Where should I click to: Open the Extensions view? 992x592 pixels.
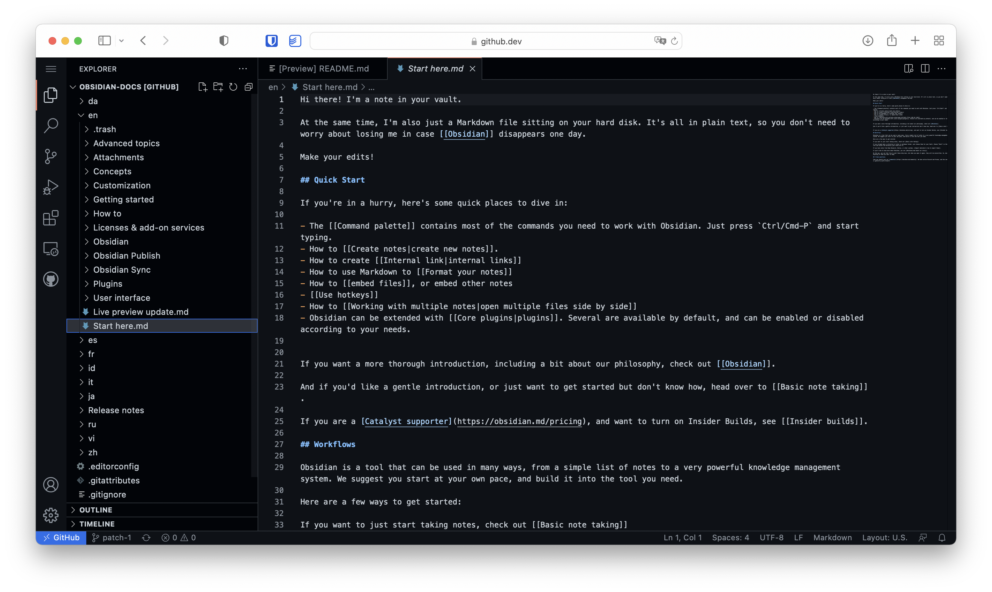coord(51,218)
